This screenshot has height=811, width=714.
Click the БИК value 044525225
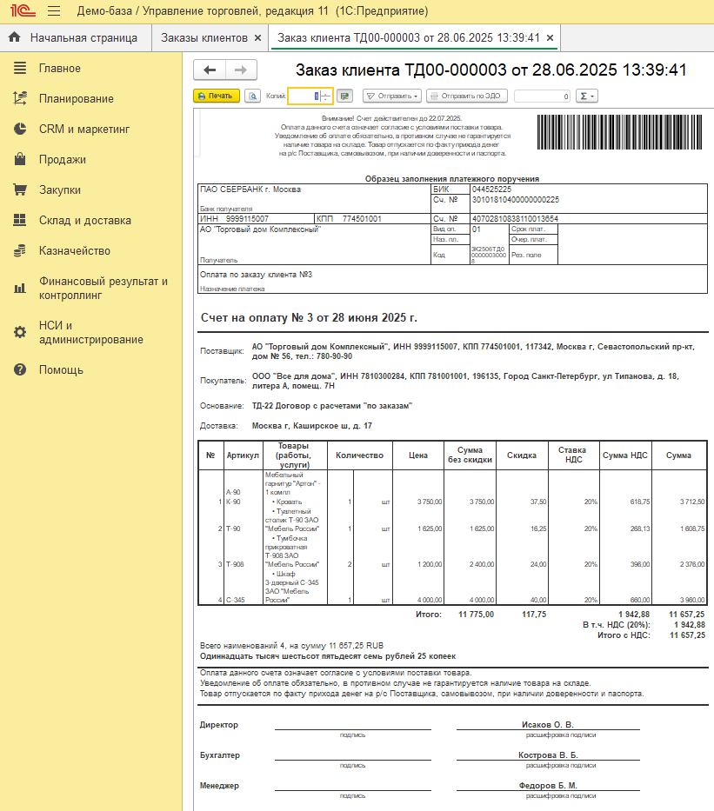pyautogui.click(x=491, y=189)
